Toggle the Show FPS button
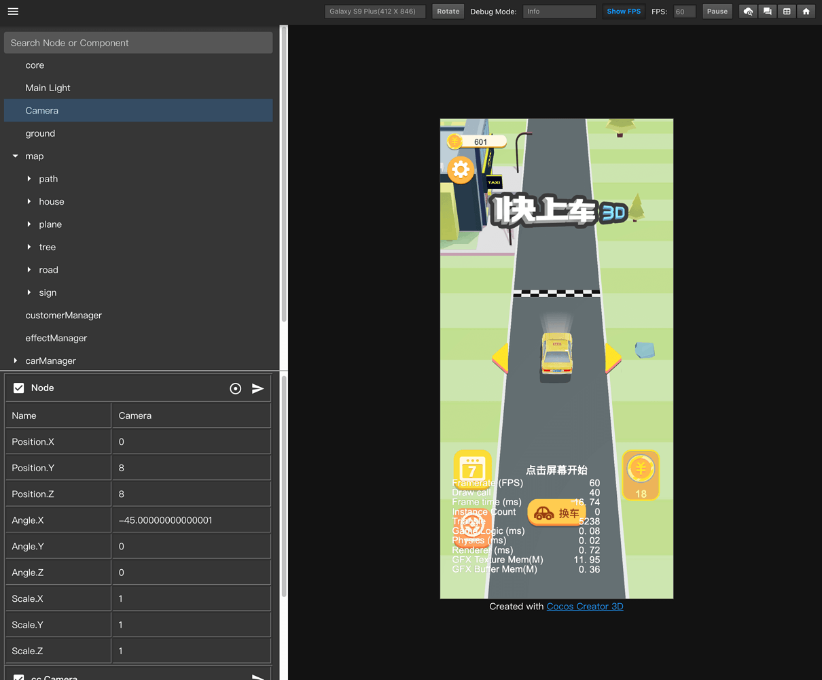 (623, 11)
